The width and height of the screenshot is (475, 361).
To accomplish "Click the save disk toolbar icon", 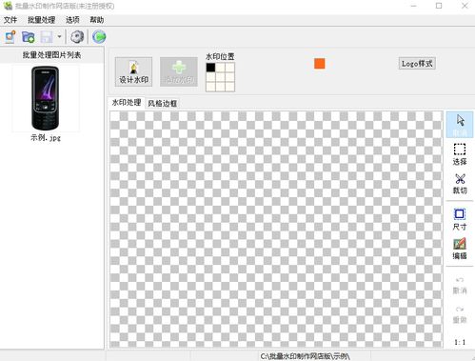I will pyautogui.click(x=46, y=37).
